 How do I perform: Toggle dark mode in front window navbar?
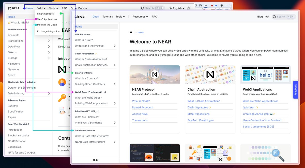click(x=267, y=17)
